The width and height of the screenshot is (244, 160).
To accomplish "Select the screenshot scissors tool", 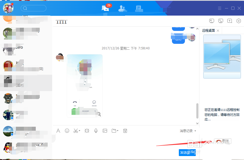I will click(76, 131).
